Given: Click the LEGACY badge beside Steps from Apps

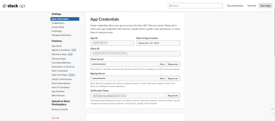Looking at the screenshot, I should [x=71, y=75].
